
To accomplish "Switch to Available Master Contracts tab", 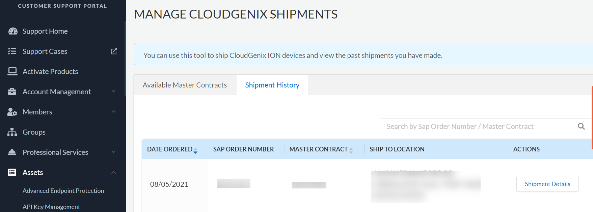I will click(185, 85).
